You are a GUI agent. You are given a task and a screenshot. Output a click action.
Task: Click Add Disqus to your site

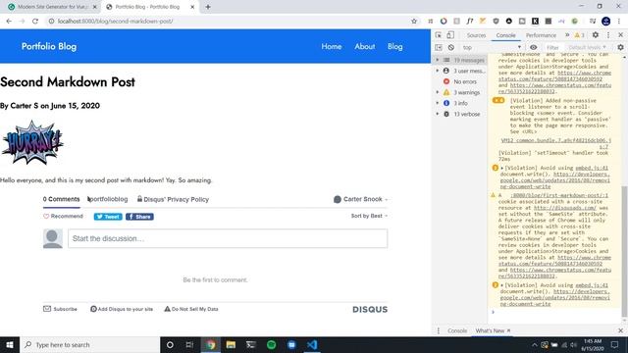pyautogui.click(x=122, y=309)
